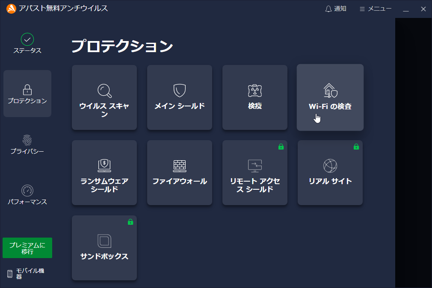Image resolution: width=432 pixels, height=288 pixels.
Task: Open the ウイルス スキャン magnifier tile
Action: coord(104,97)
